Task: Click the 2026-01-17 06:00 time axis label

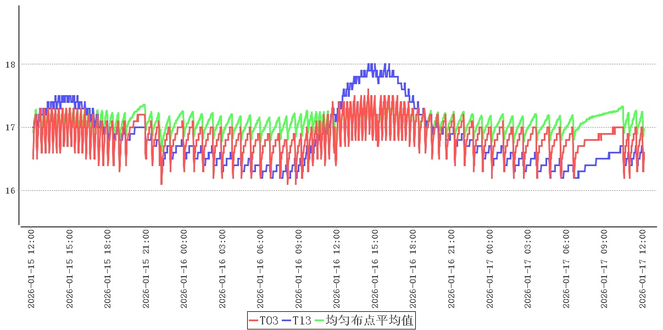Action: click(x=567, y=268)
